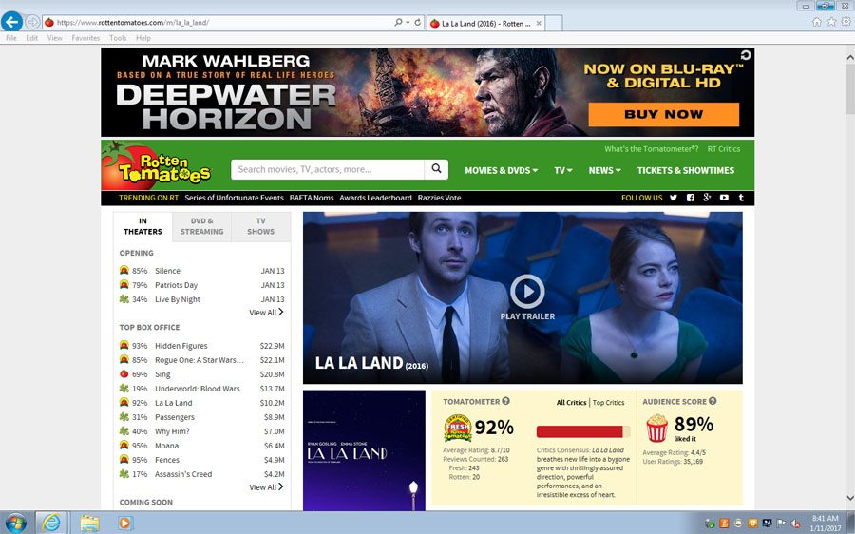Open What's the Tomatometer link
Screen dimensions: 855x534
651,149
